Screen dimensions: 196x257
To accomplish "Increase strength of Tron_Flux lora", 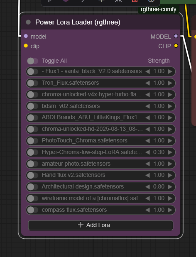I will 170,83.
